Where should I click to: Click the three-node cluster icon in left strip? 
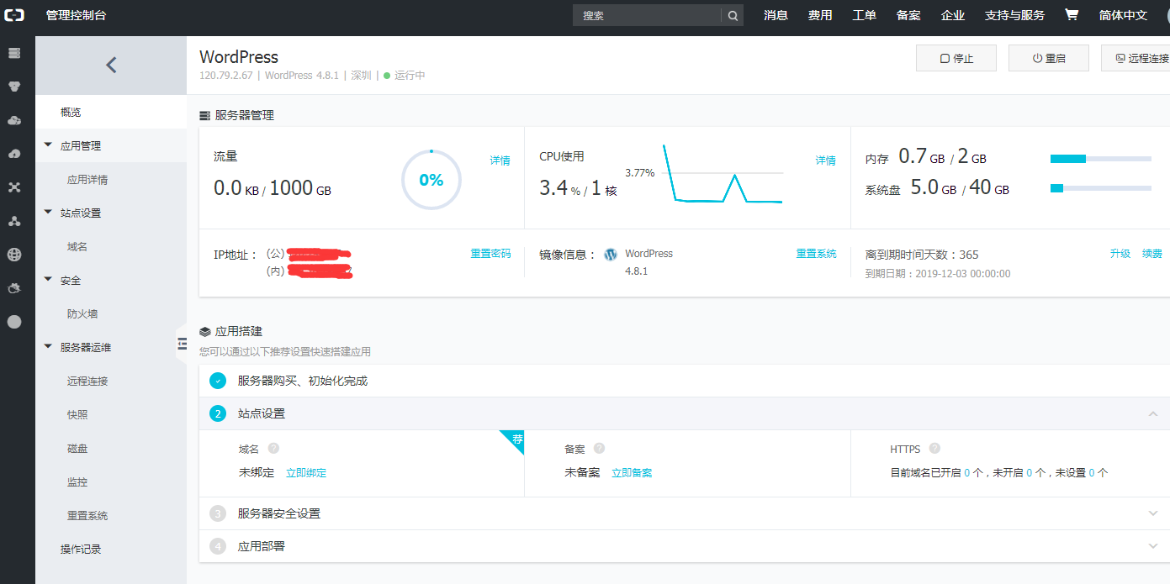point(14,221)
